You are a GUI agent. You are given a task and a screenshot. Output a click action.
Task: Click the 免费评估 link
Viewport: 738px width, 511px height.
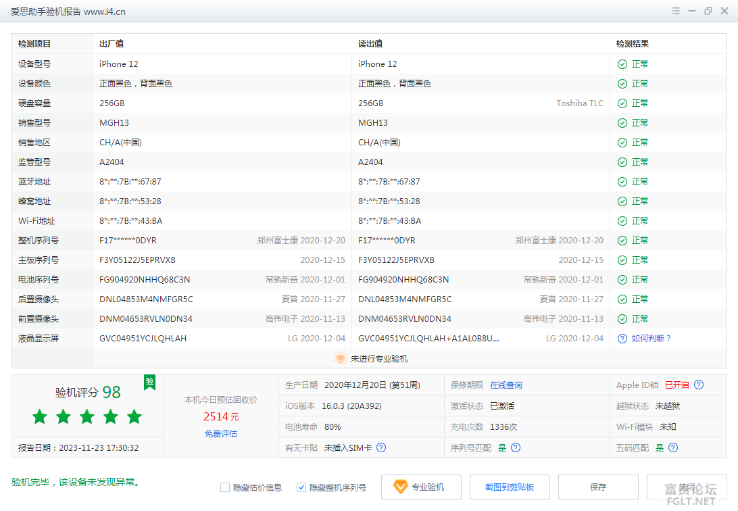coord(221,433)
